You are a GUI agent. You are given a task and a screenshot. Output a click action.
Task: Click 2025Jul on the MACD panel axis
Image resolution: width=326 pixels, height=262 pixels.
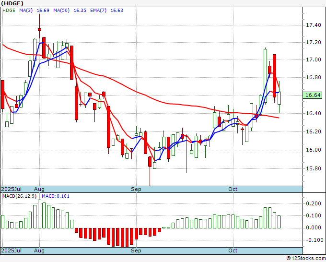[12, 250]
